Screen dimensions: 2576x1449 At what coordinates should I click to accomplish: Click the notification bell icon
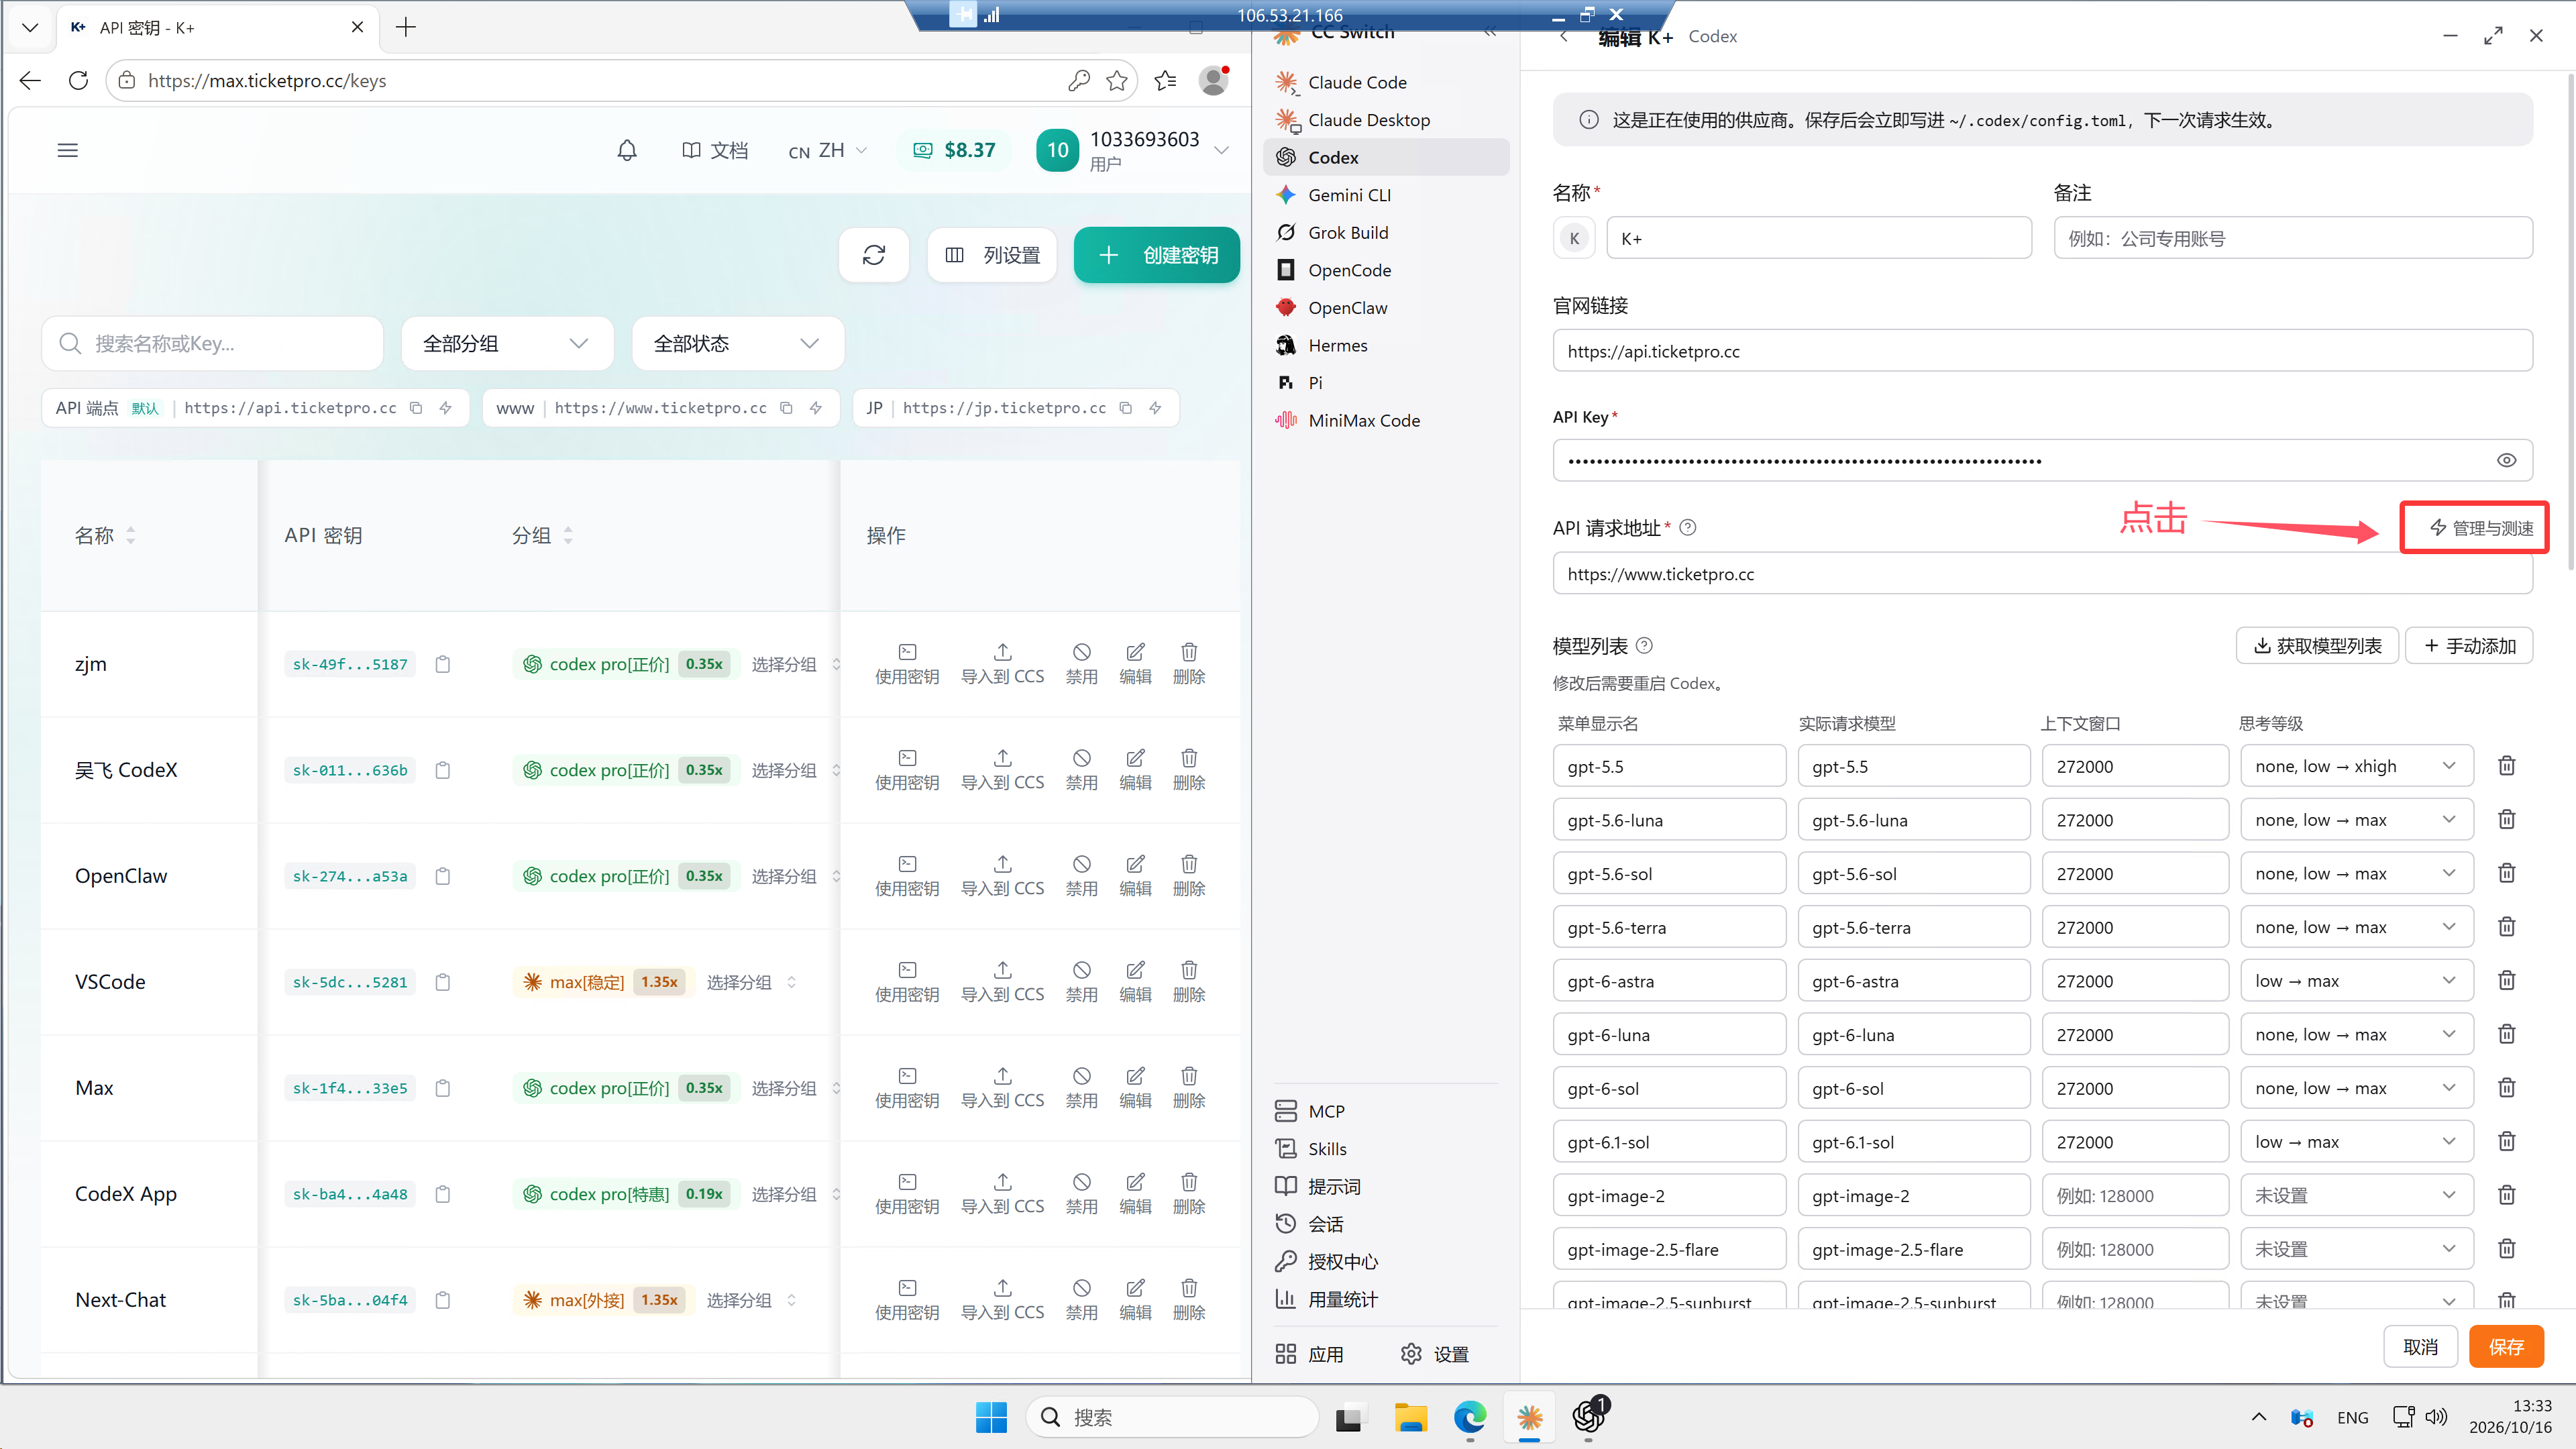coord(627,150)
